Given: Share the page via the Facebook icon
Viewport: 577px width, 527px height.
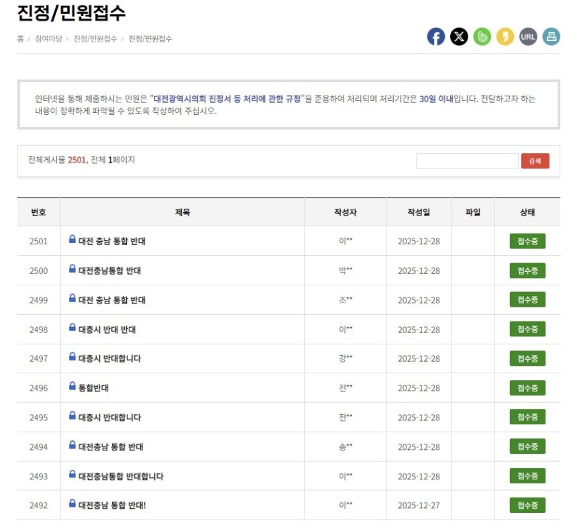Looking at the screenshot, I should click(436, 36).
